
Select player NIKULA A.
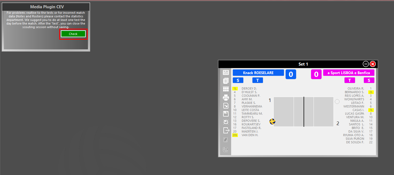[357, 121]
